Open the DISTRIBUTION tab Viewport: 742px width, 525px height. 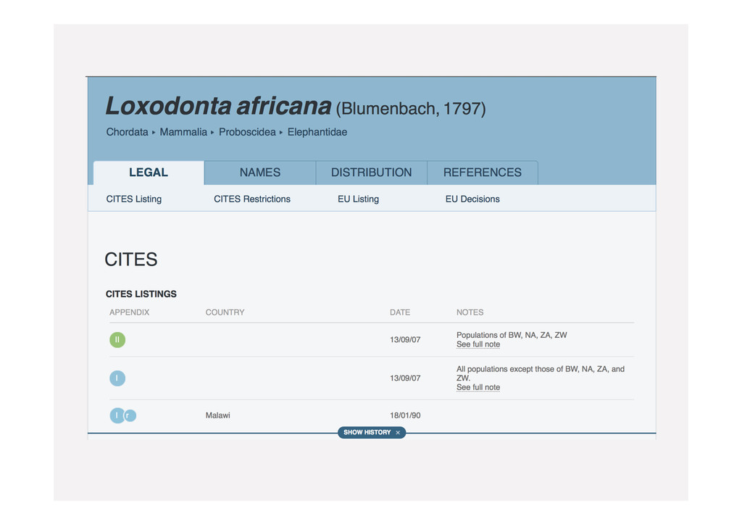371,173
